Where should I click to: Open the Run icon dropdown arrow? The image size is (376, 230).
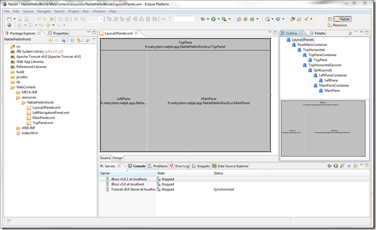pyautogui.click(x=218, y=19)
